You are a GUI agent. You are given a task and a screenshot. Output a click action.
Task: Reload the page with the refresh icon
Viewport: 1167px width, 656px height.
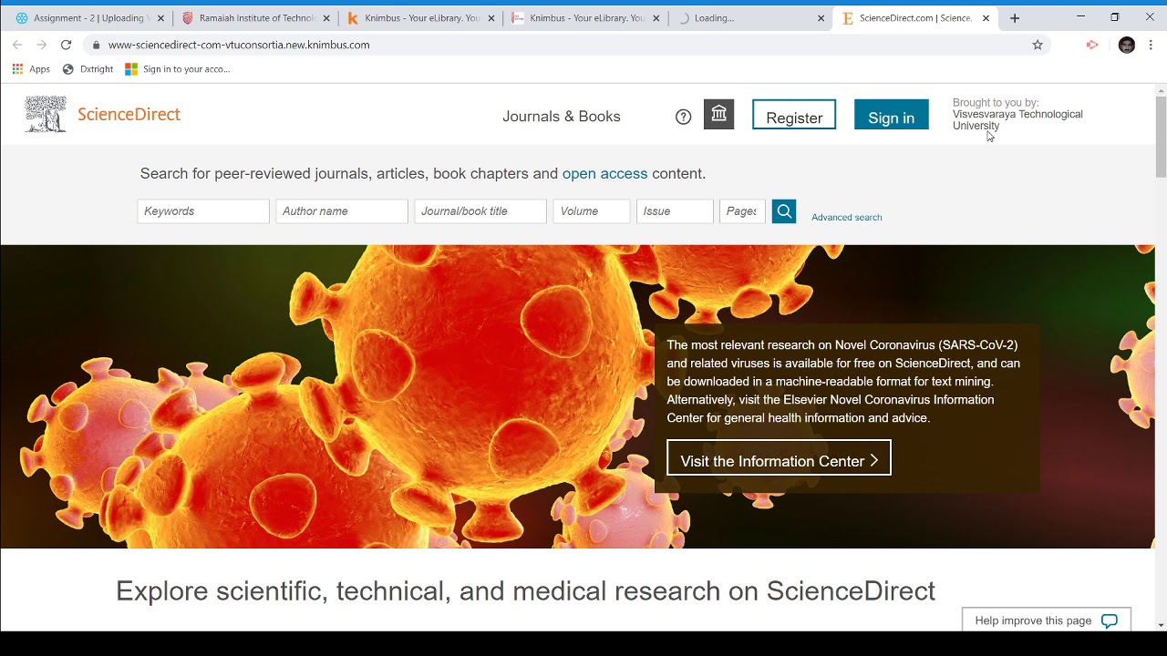(x=66, y=45)
